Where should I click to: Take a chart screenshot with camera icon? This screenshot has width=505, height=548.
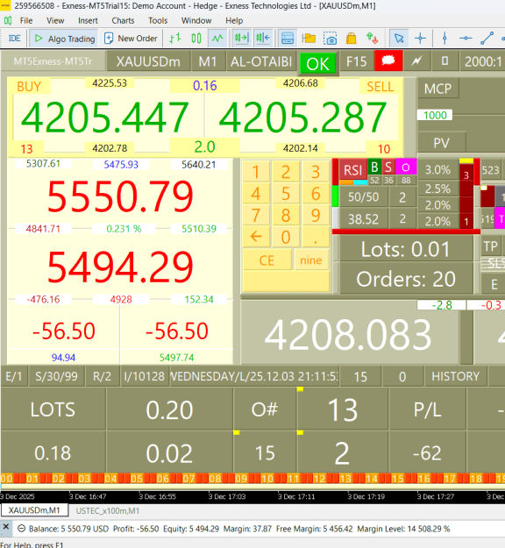pyautogui.click(x=330, y=38)
